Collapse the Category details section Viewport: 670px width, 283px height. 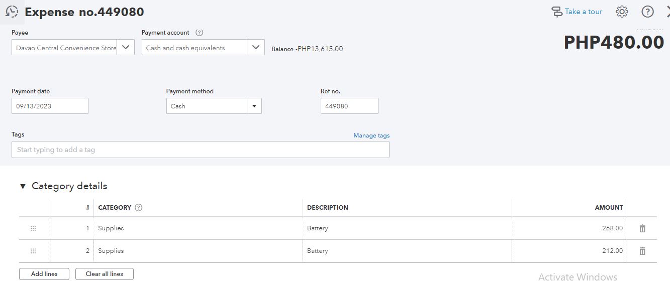[23, 187]
